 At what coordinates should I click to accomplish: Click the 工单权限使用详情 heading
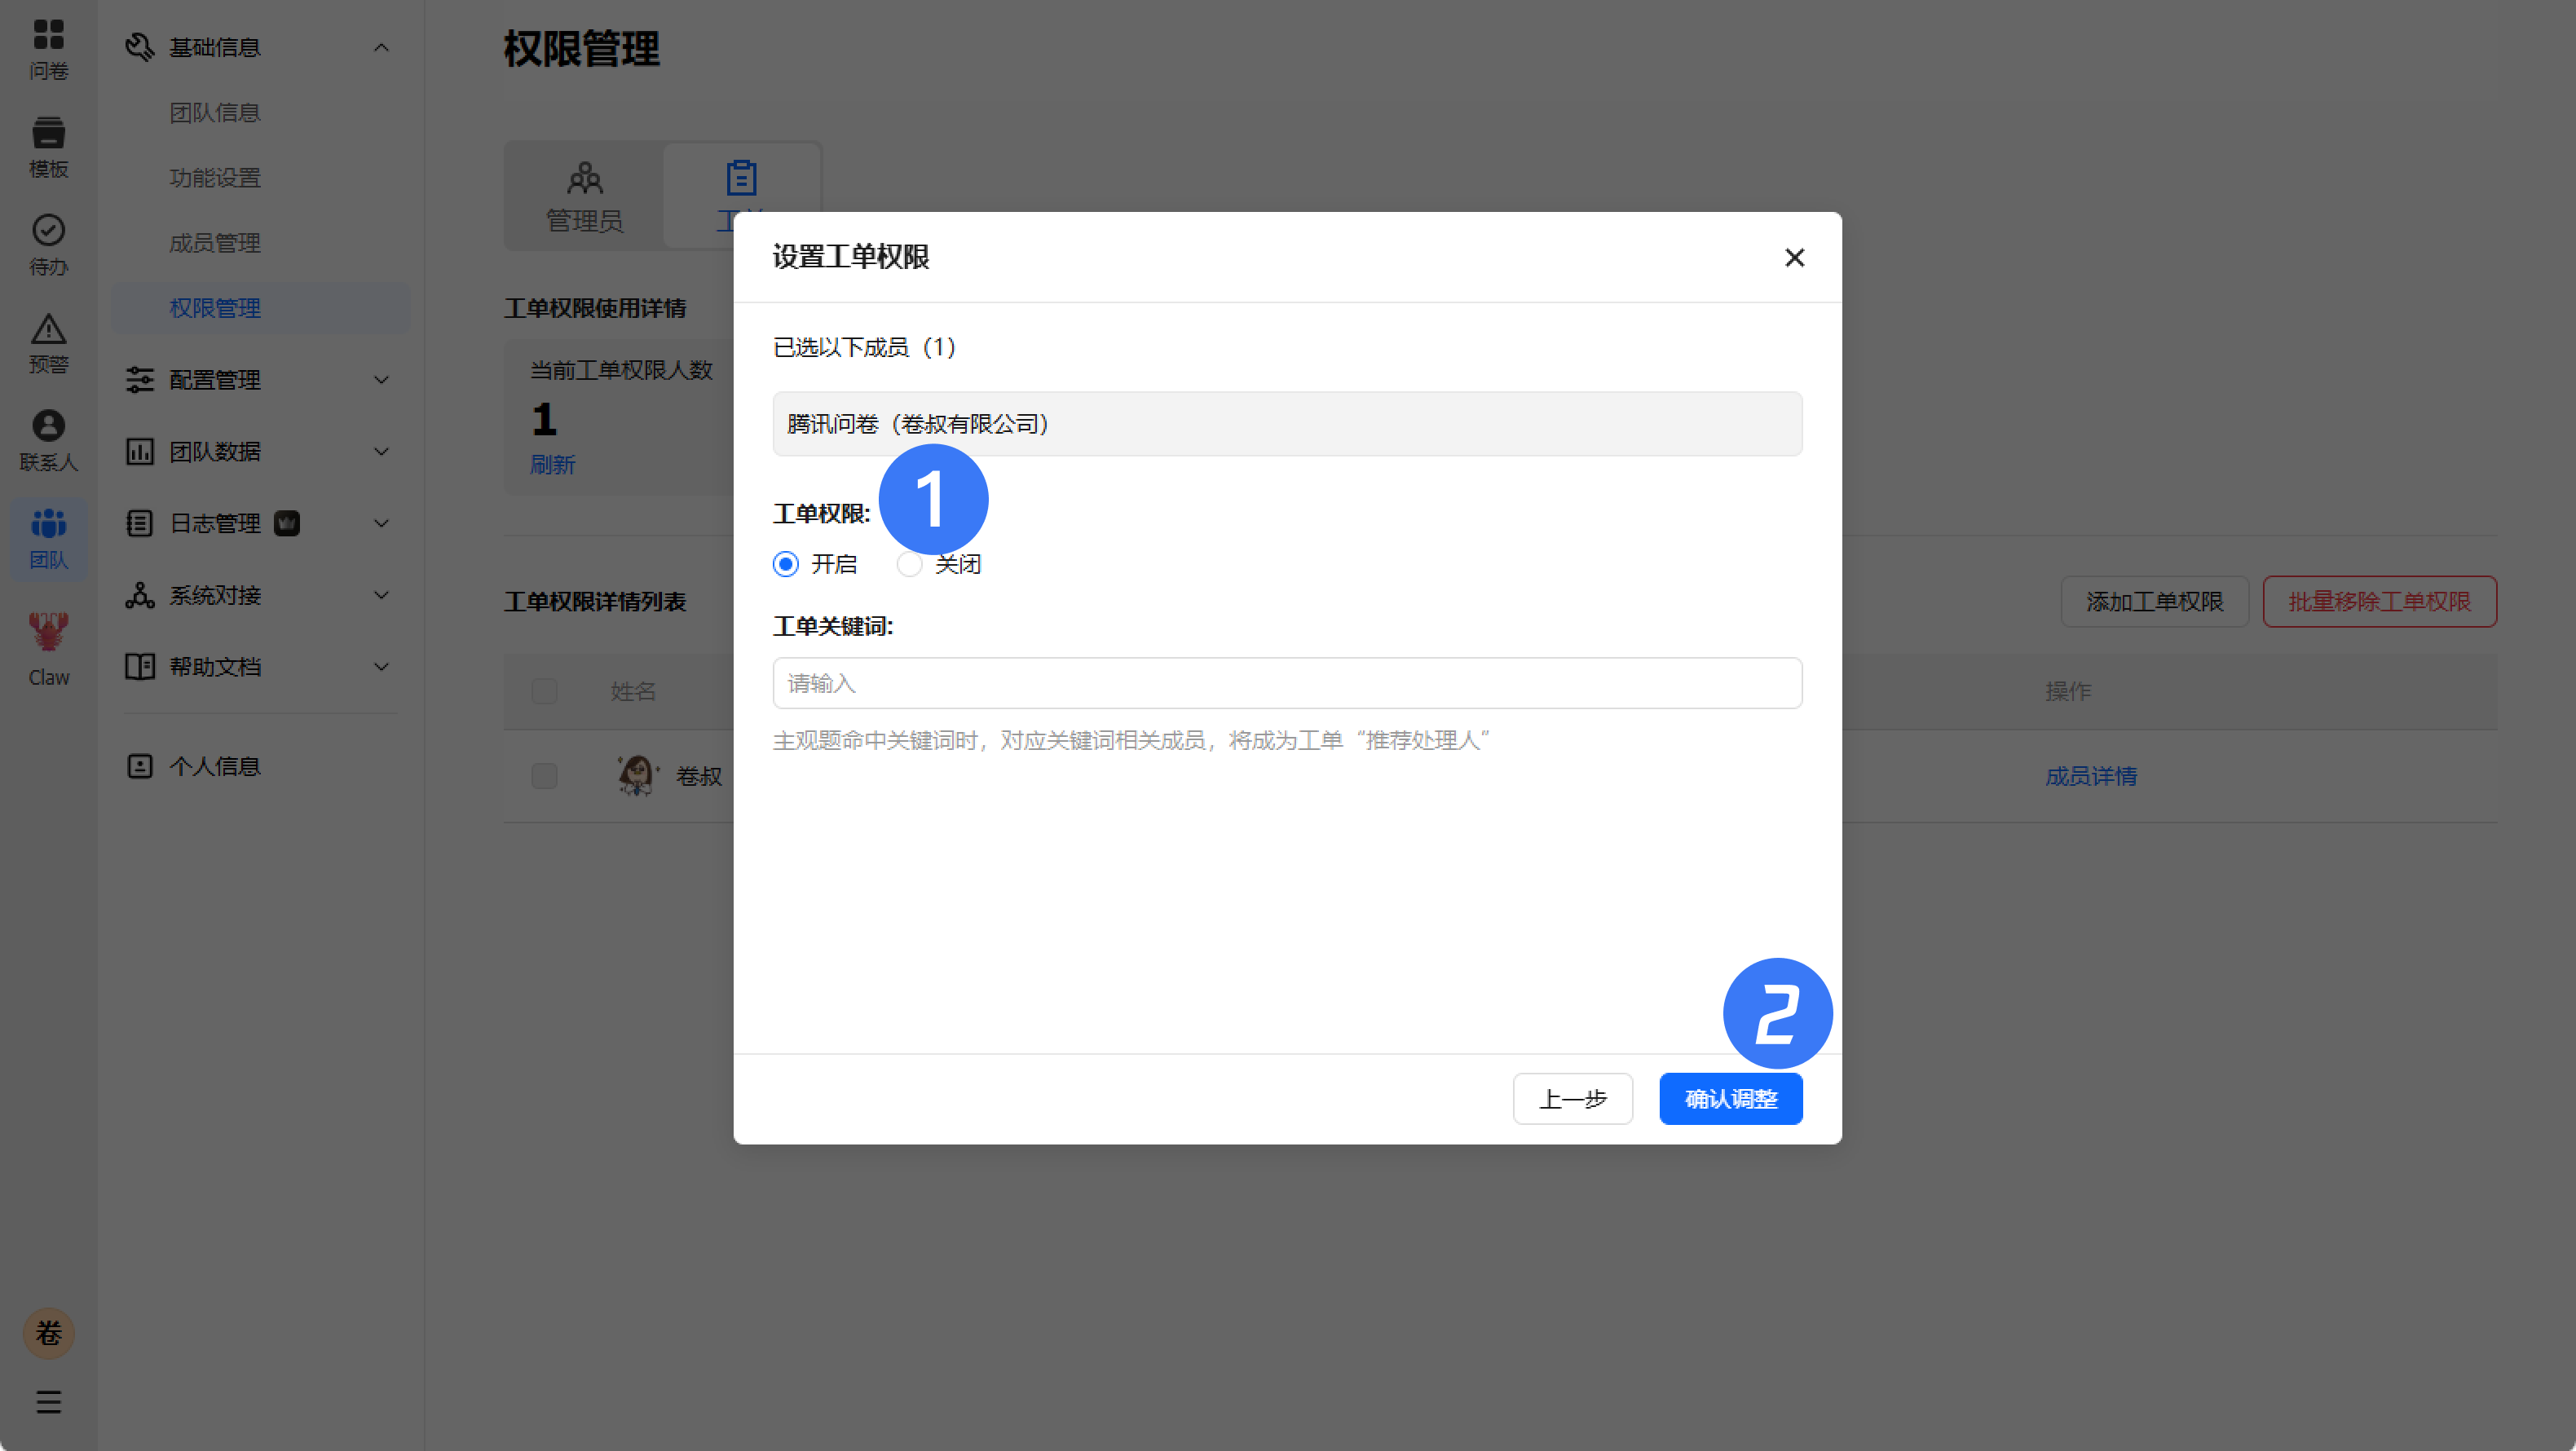coord(595,308)
